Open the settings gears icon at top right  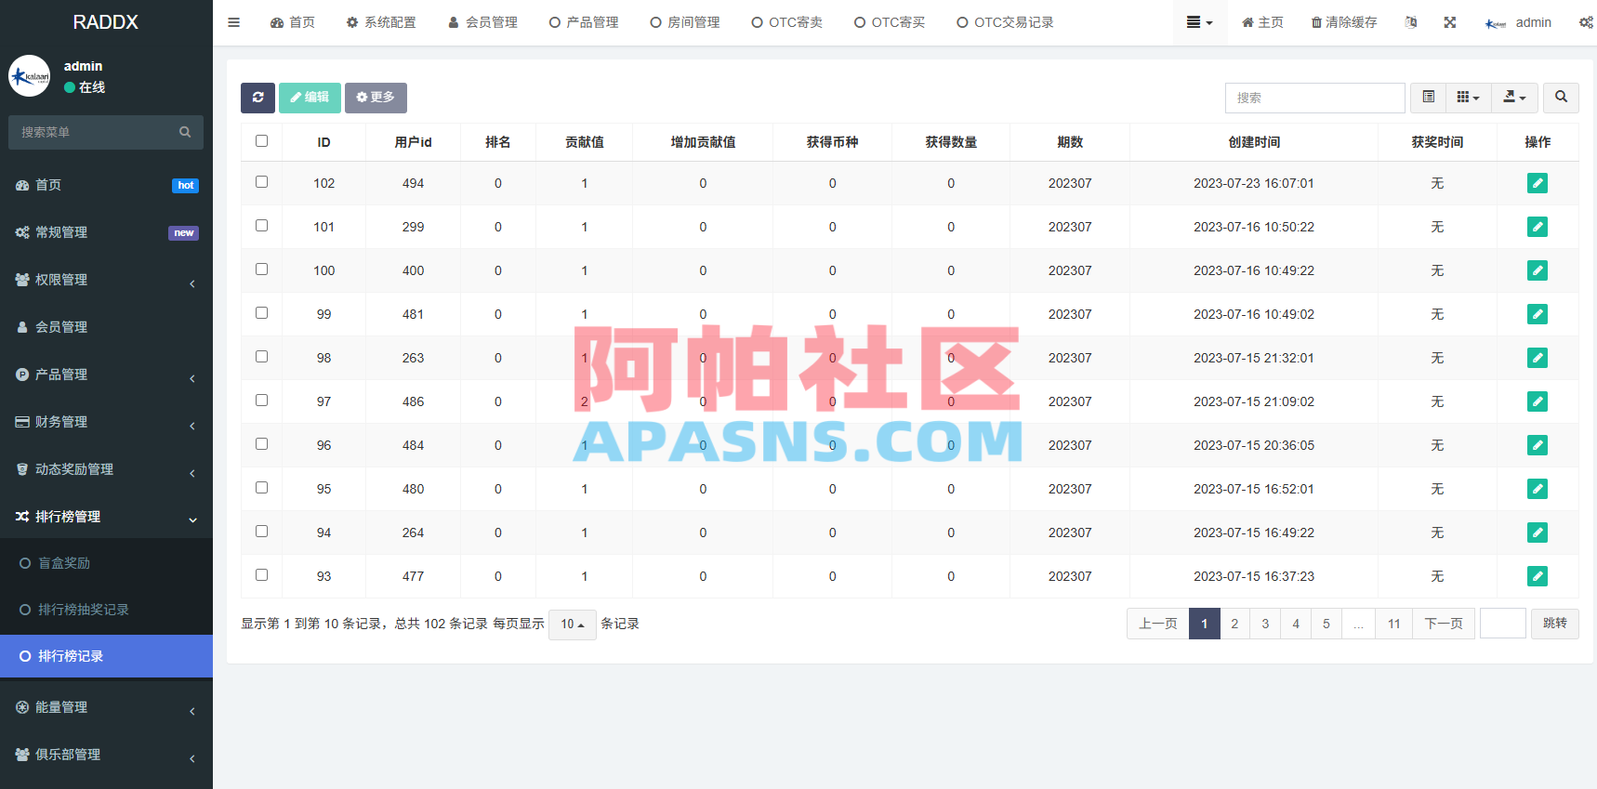(1585, 22)
